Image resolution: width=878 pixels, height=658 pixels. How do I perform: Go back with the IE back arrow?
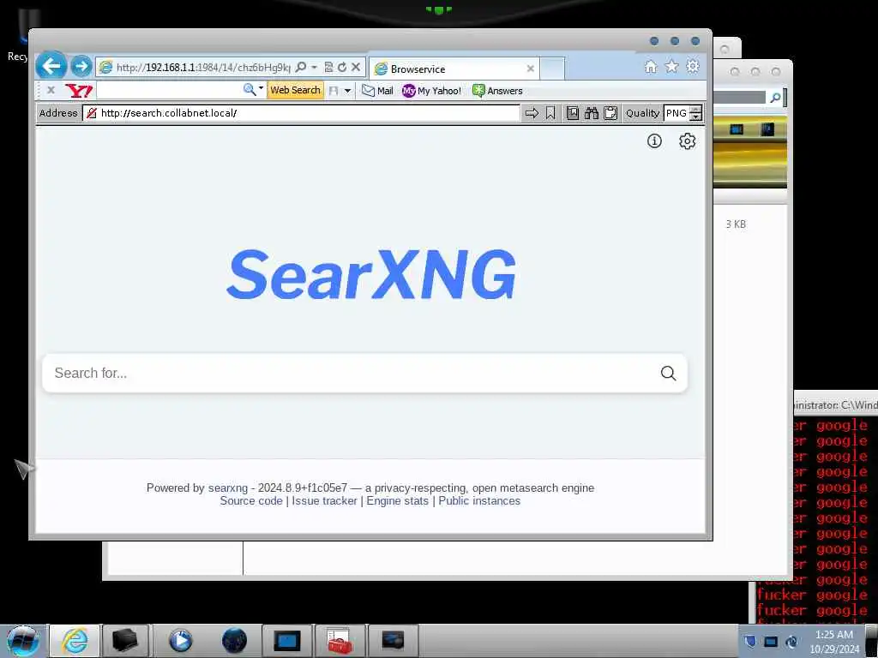[x=51, y=67]
